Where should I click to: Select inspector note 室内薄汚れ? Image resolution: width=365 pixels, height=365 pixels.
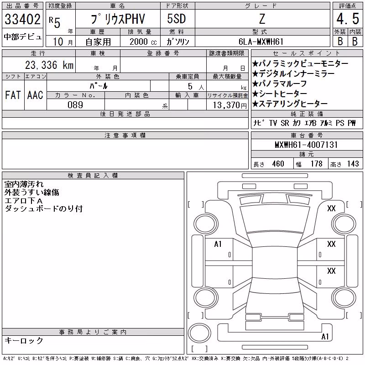click(24, 184)
